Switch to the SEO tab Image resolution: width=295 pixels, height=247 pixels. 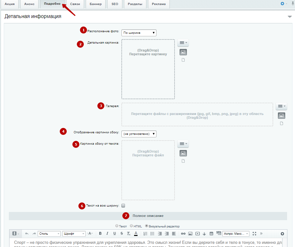click(x=114, y=4)
